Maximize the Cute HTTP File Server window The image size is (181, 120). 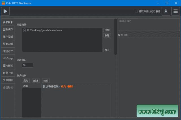click(167, 3)
